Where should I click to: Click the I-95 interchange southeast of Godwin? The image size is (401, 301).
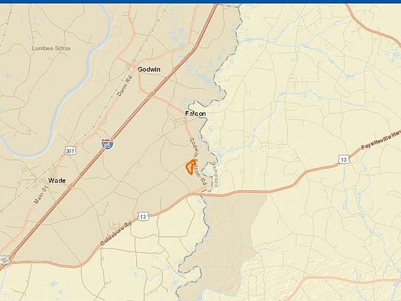(152, 95)
